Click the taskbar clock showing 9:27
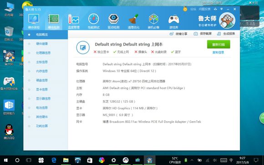The width and height of the screenshot is (264, 165). pyautogui.click(x=243, y=160)
